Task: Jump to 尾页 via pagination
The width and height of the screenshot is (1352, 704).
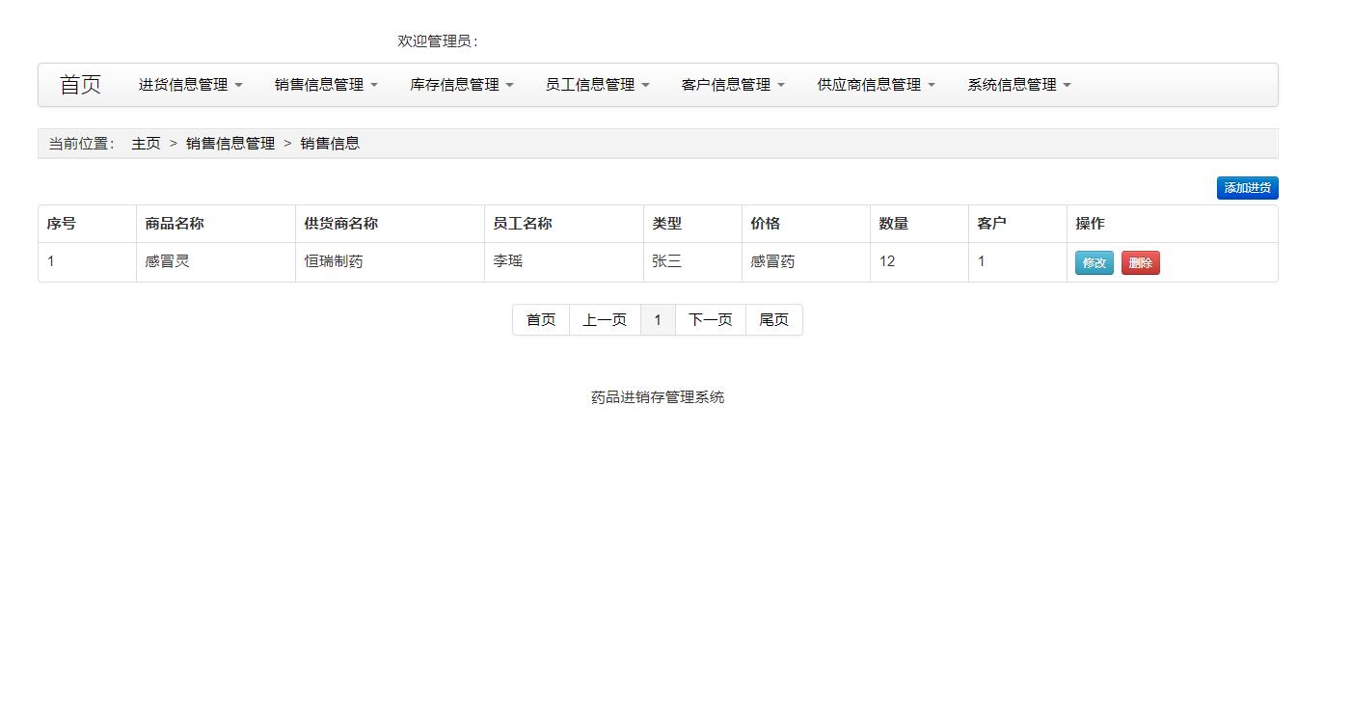Action: coord(774,319)
